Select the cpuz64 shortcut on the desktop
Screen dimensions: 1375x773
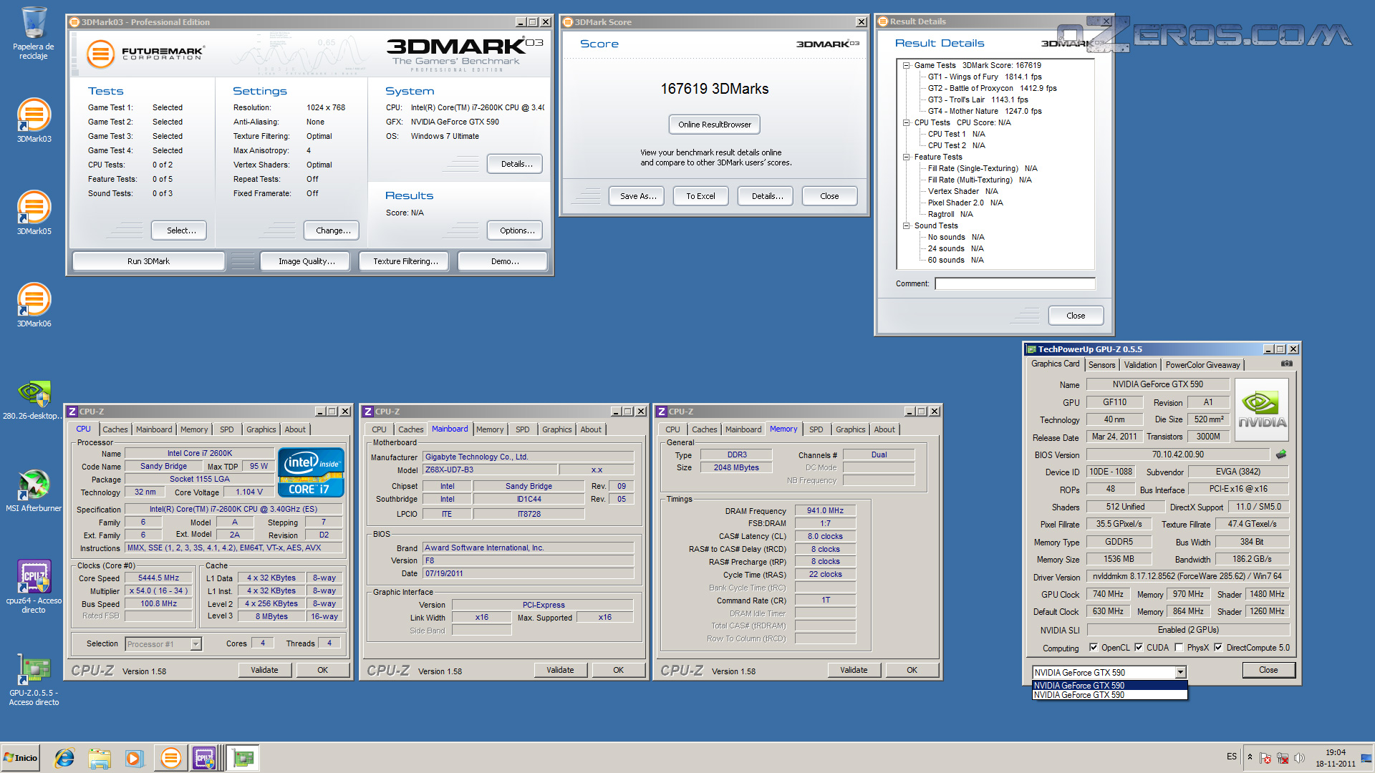coord(34,585)
